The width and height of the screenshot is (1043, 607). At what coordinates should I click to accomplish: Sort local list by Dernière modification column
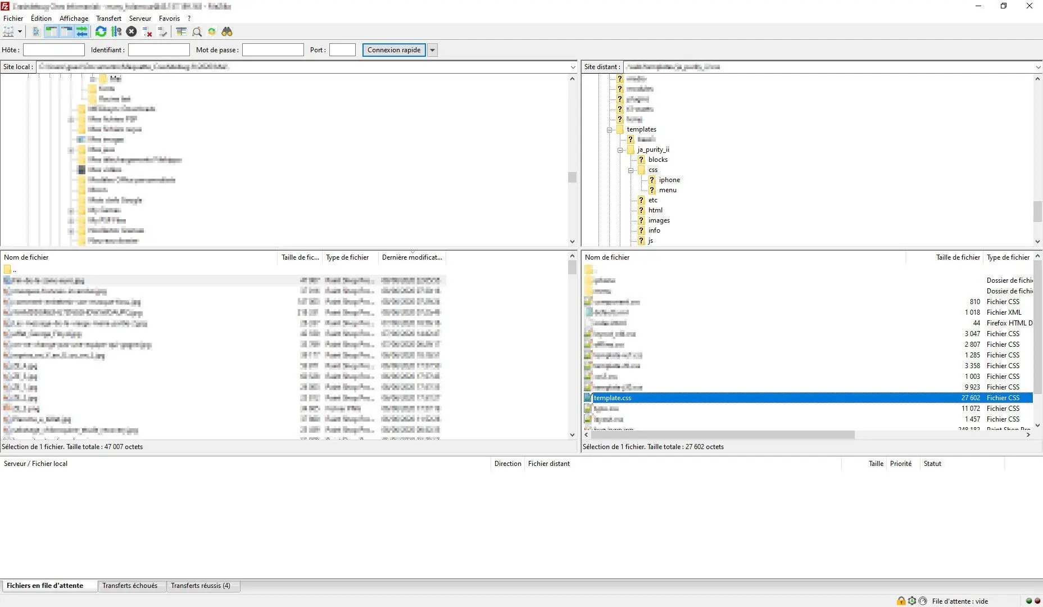point(412,257)
